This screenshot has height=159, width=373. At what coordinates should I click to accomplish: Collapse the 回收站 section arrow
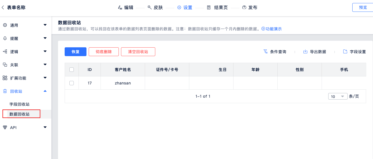[x=45, y=91]
